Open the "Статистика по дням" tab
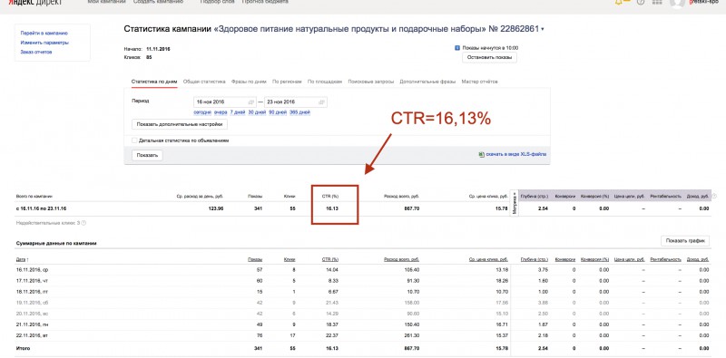The image size is (726, 358). 154,82
